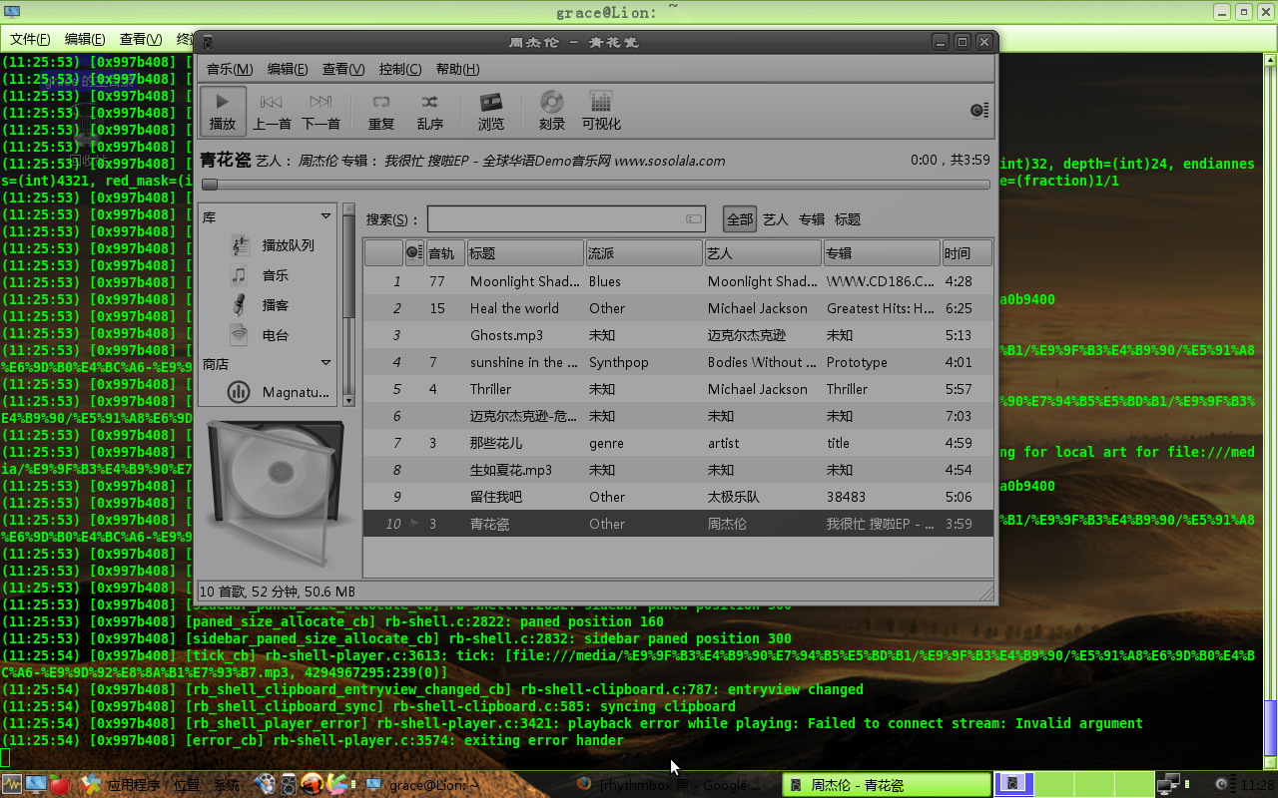
Task: Open the 控制(C) menu
Action: [x=400, y=69]
